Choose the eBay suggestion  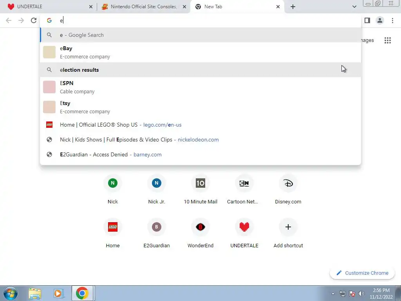click(200, 52)
